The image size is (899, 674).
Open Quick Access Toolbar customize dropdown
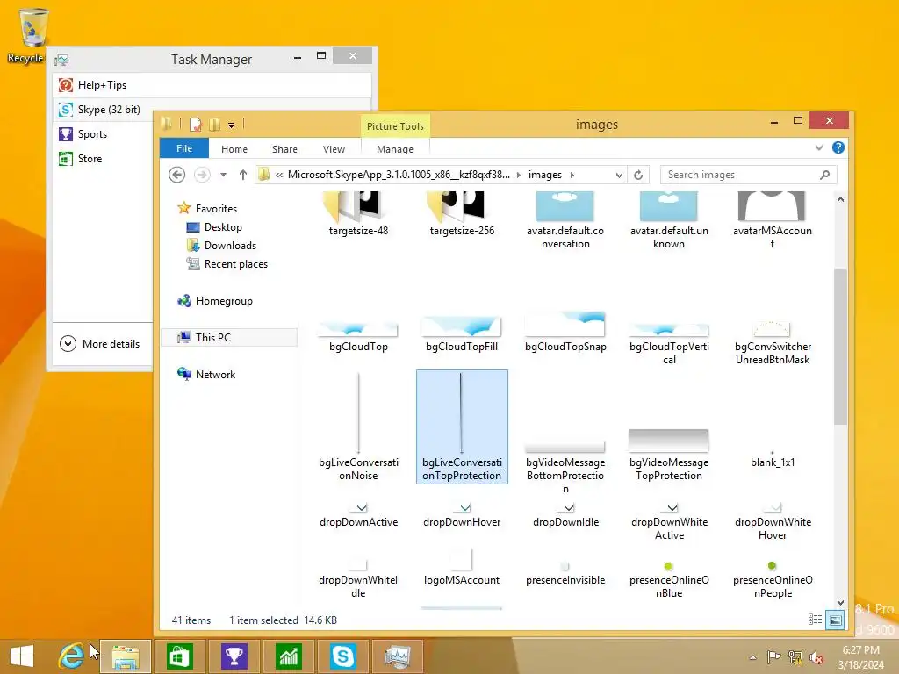[231, 125]
